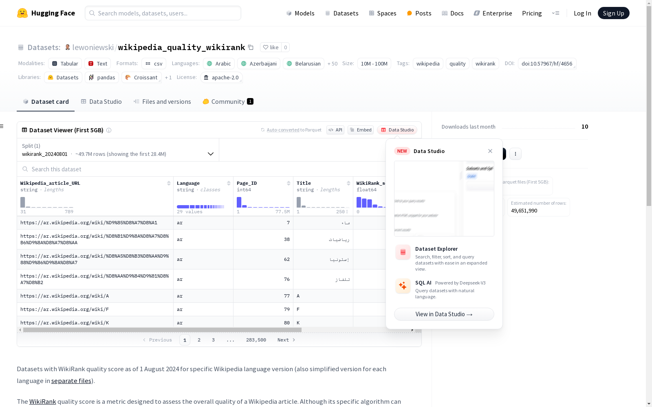Click the apache-2.0 license tag
The width and height of the screenshot is (652, 407).
pyautogui.click(x=221, y=77)
